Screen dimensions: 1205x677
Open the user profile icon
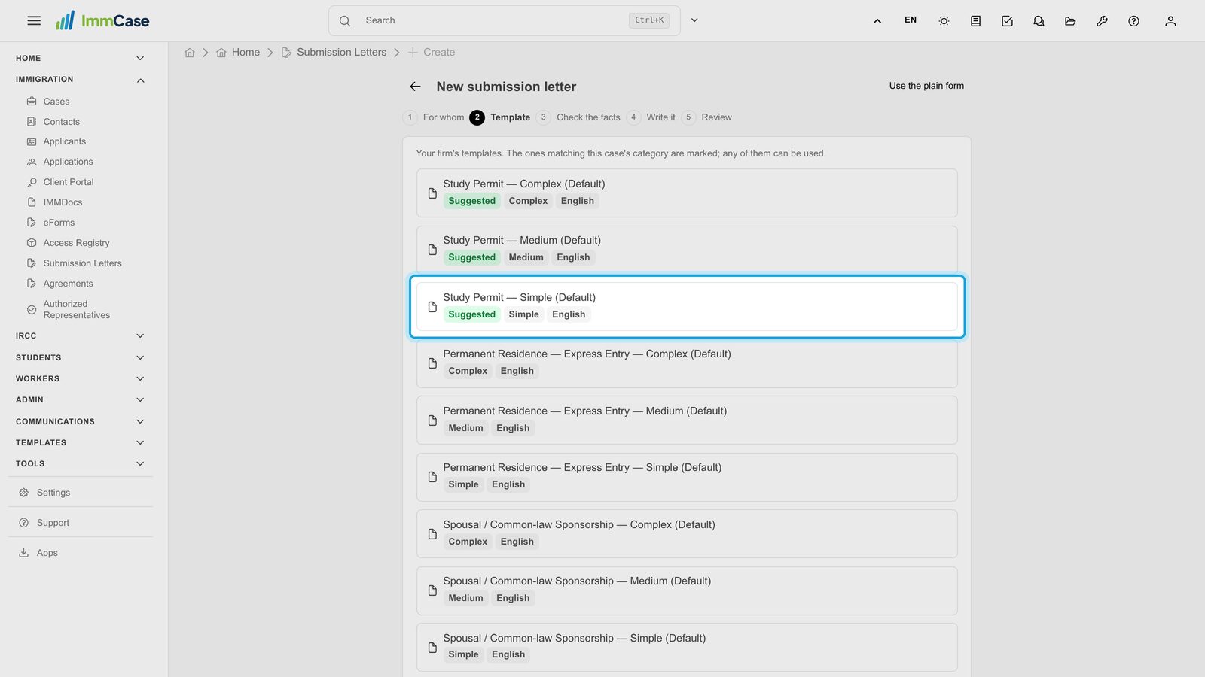pyautogui.click(x=1170, y=21)
